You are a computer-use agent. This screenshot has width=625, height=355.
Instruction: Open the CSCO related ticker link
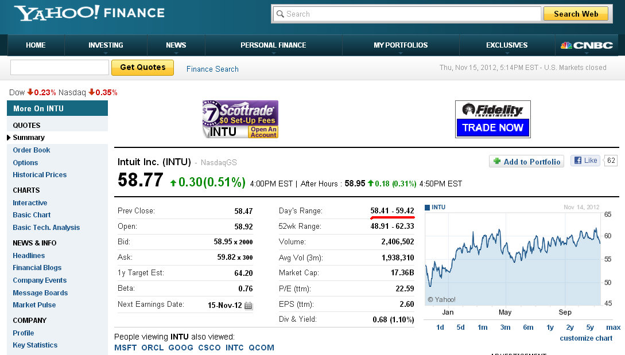209,348
